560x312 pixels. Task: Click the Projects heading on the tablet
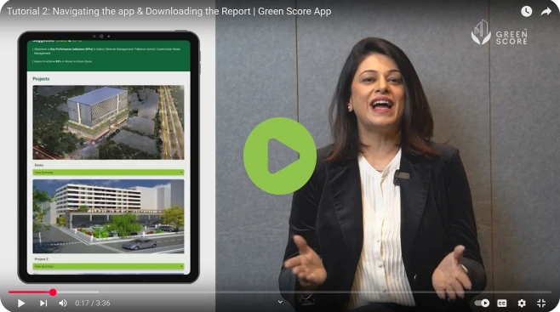41,79
